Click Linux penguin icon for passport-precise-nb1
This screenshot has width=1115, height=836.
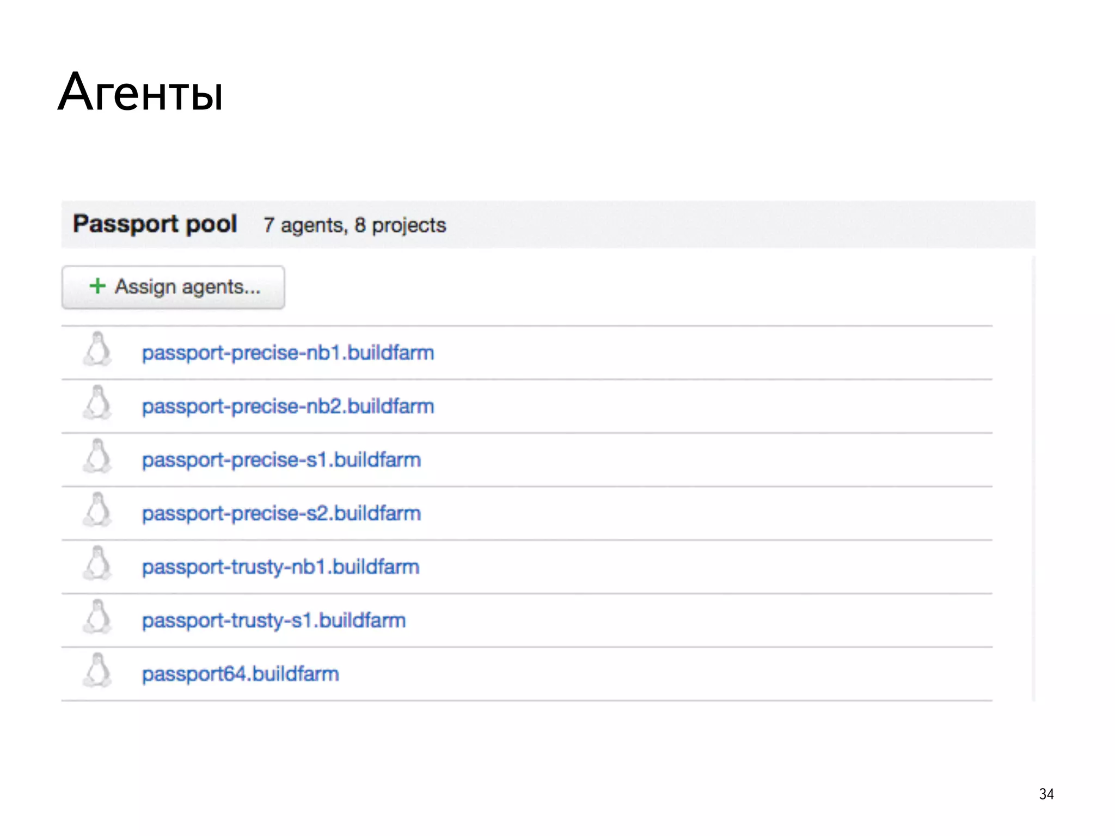(97, 349)
